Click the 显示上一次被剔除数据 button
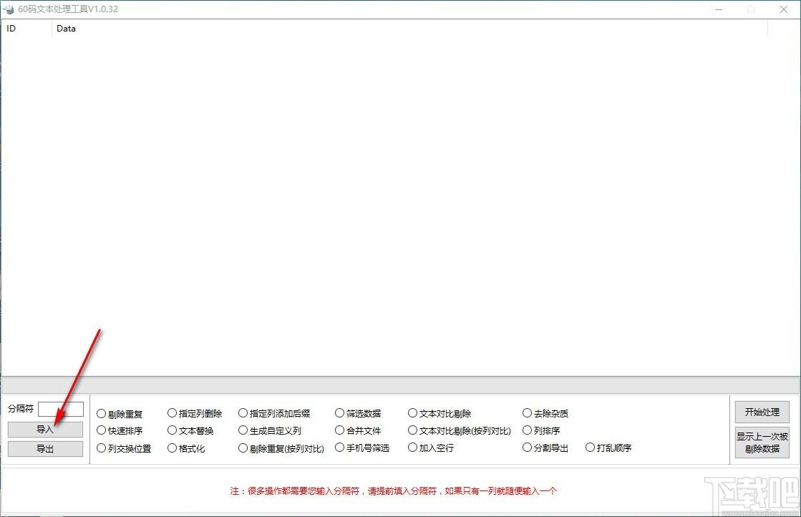This screenshot has width=801, height=517. pyautogui.click(x=761, y=443)
